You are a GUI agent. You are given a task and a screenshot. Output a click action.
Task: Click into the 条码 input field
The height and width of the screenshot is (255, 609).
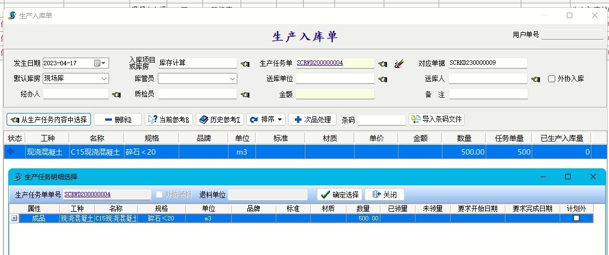381,120
